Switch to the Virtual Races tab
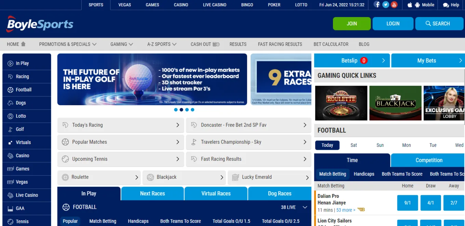The width and height of the screenshot is (465, 226). pos(216,194)
